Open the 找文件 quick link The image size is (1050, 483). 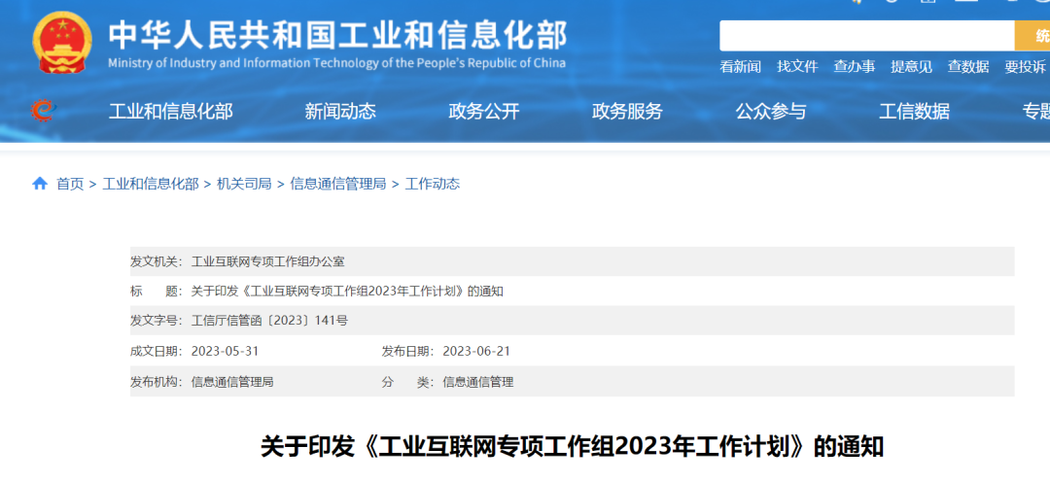(797, 67)
